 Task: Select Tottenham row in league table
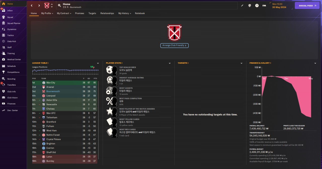(x=65, y=118)
